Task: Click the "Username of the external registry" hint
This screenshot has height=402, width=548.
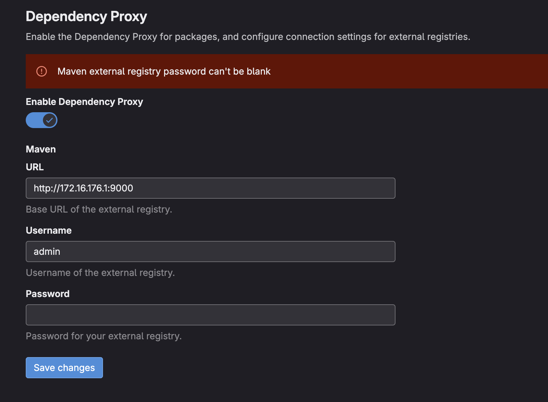Action: point(100,273)
